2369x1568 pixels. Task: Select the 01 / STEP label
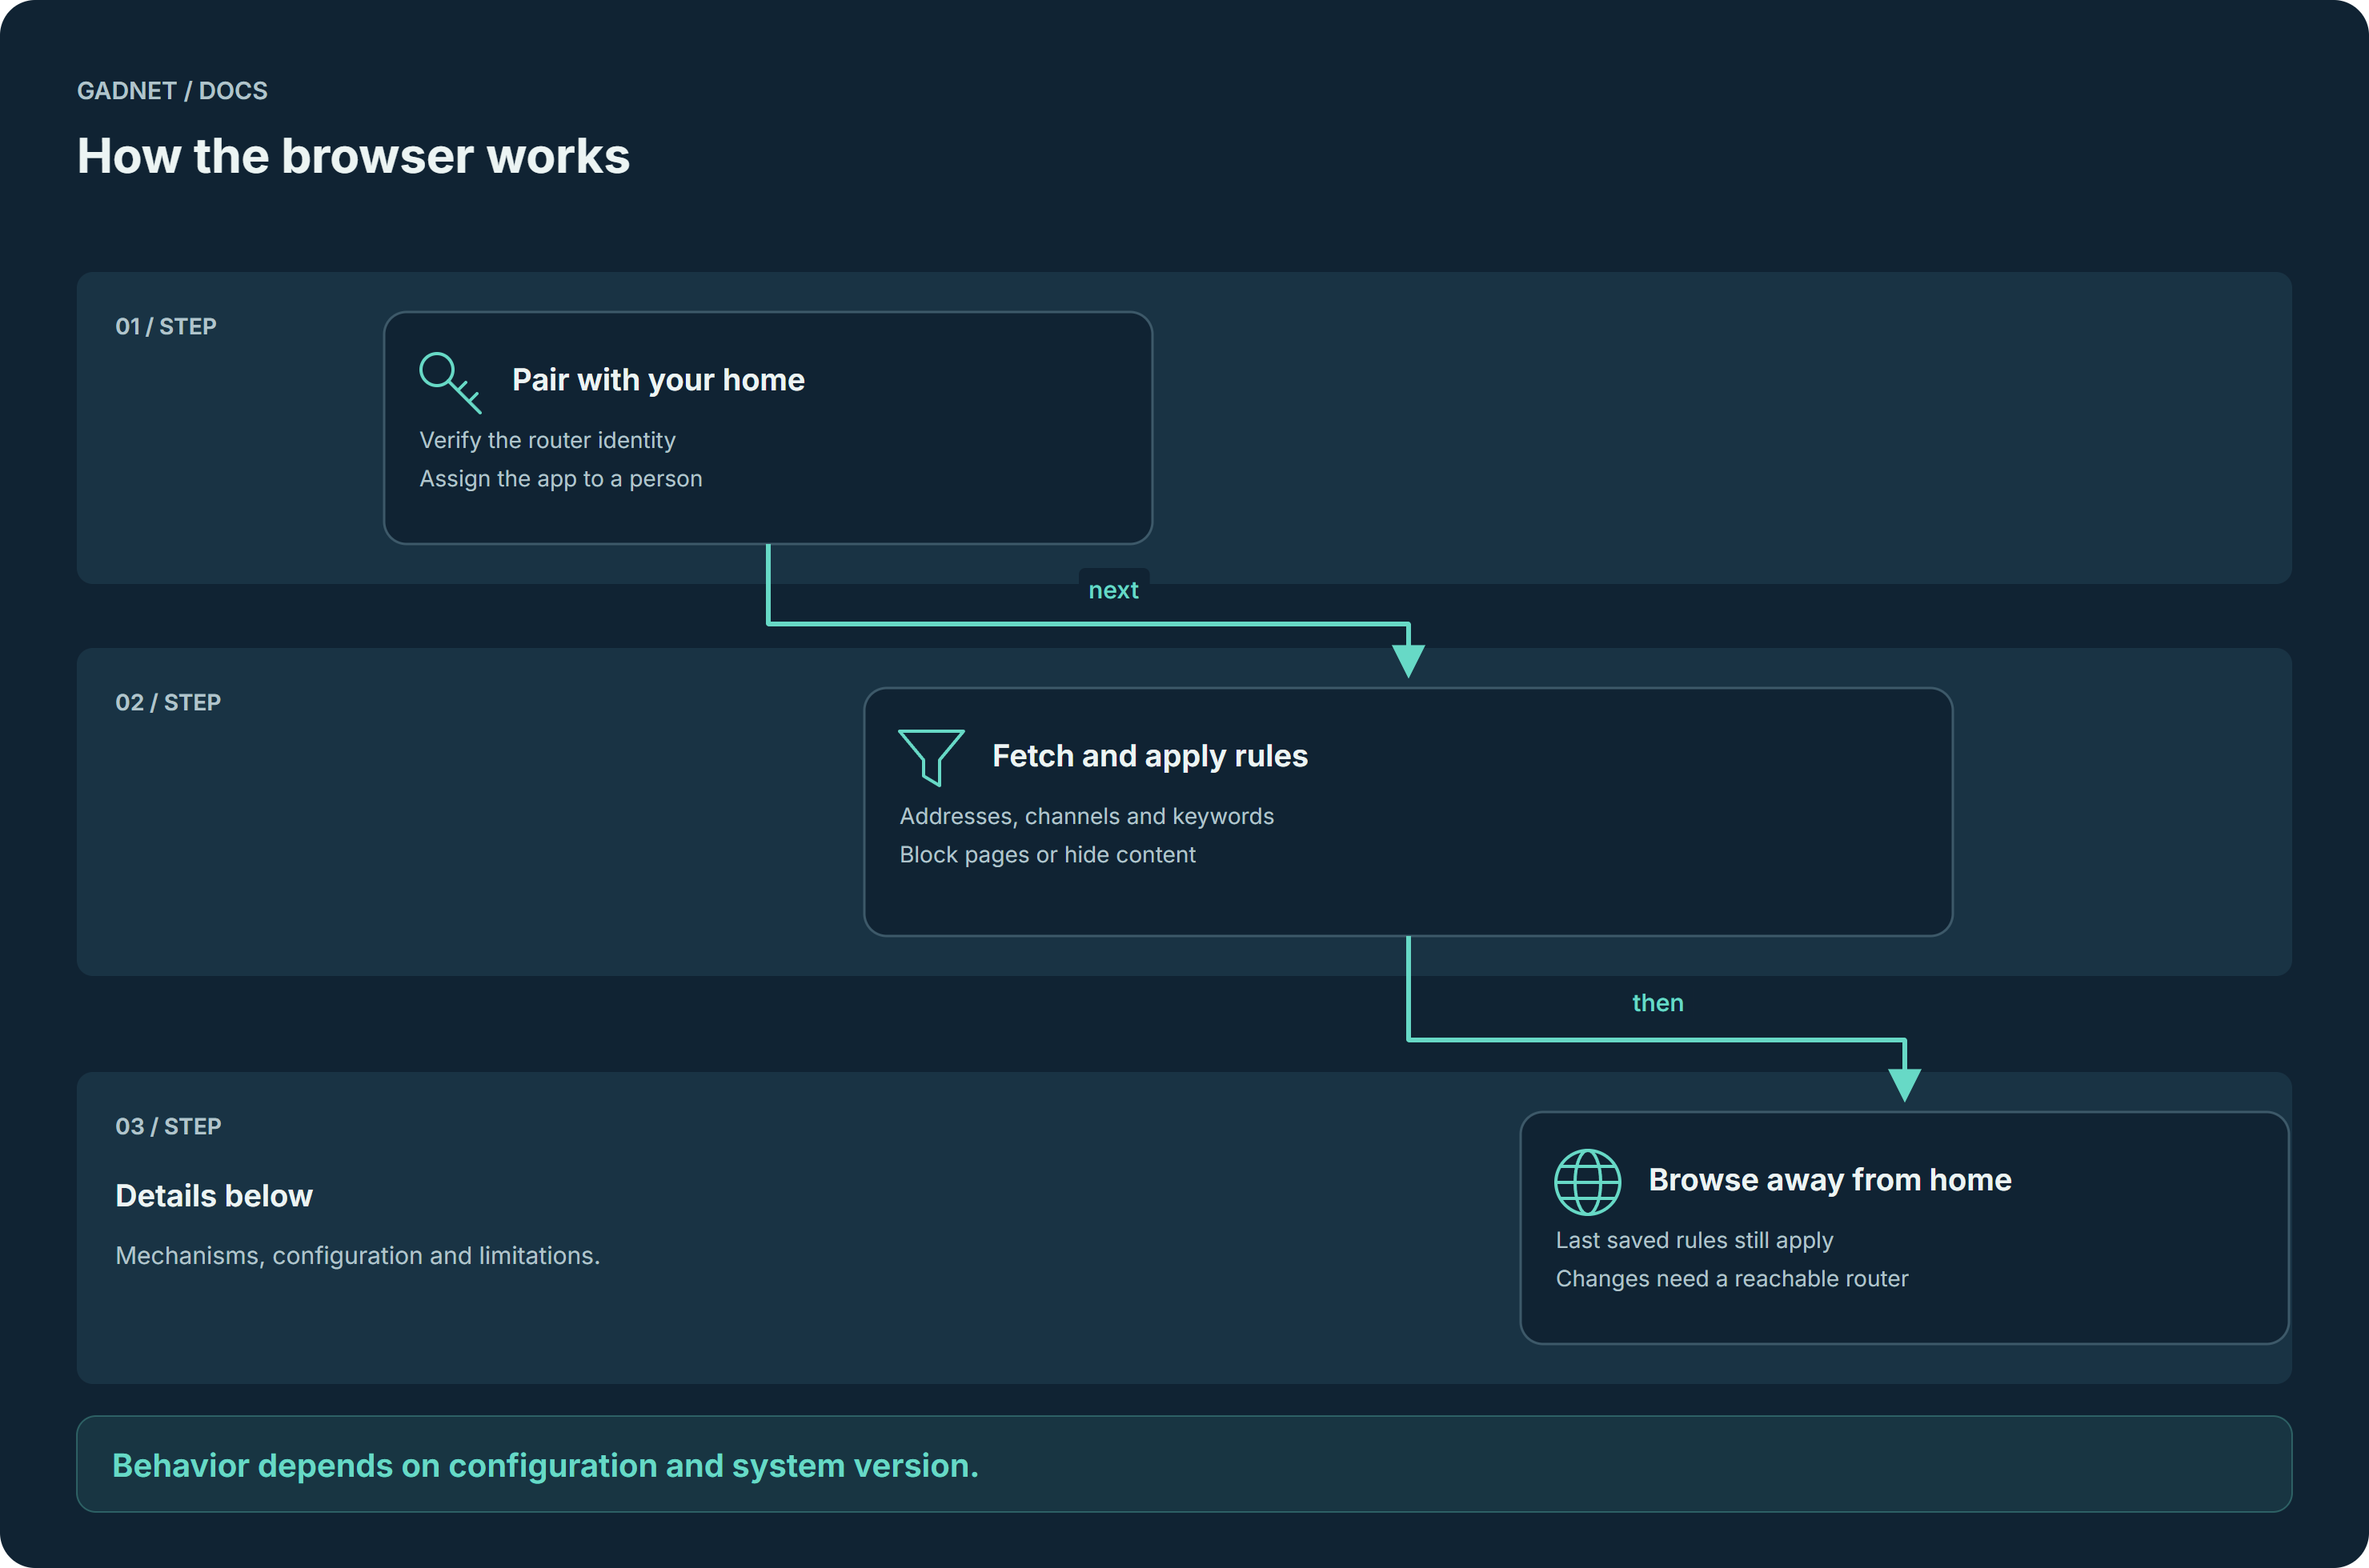(166, 327)
